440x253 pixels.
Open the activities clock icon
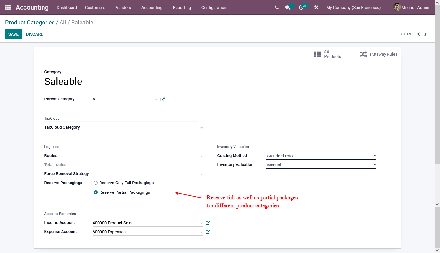pyautogui.click(x=301, y=7)
